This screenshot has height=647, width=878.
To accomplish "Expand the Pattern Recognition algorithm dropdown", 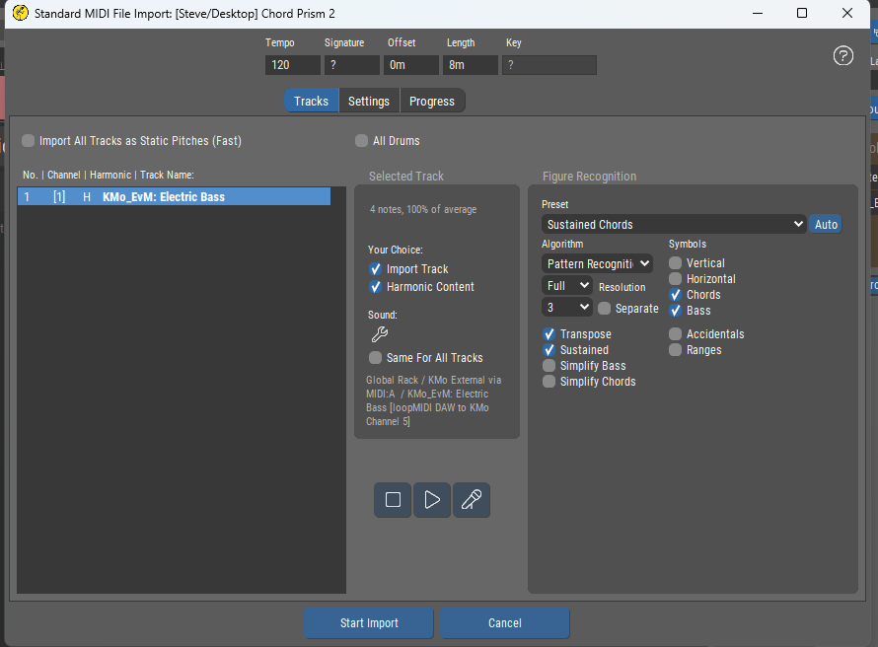I will click(x=597, y=264).
